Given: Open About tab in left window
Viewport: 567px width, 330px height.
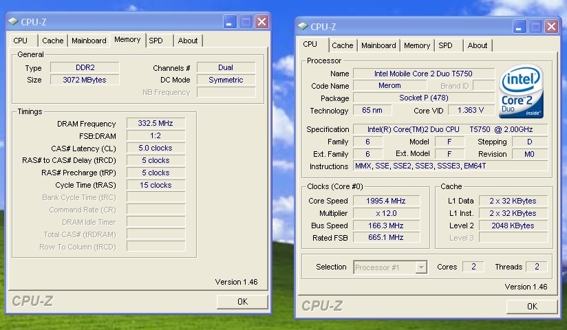Looking at the screenshot, I should (188, 41).
